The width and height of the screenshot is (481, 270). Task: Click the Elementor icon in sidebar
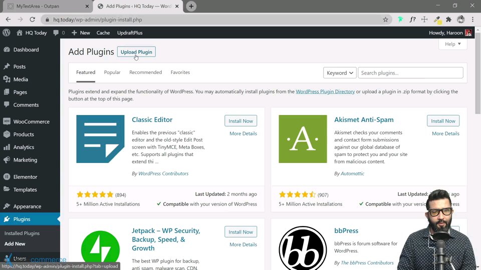pos(7,177)
